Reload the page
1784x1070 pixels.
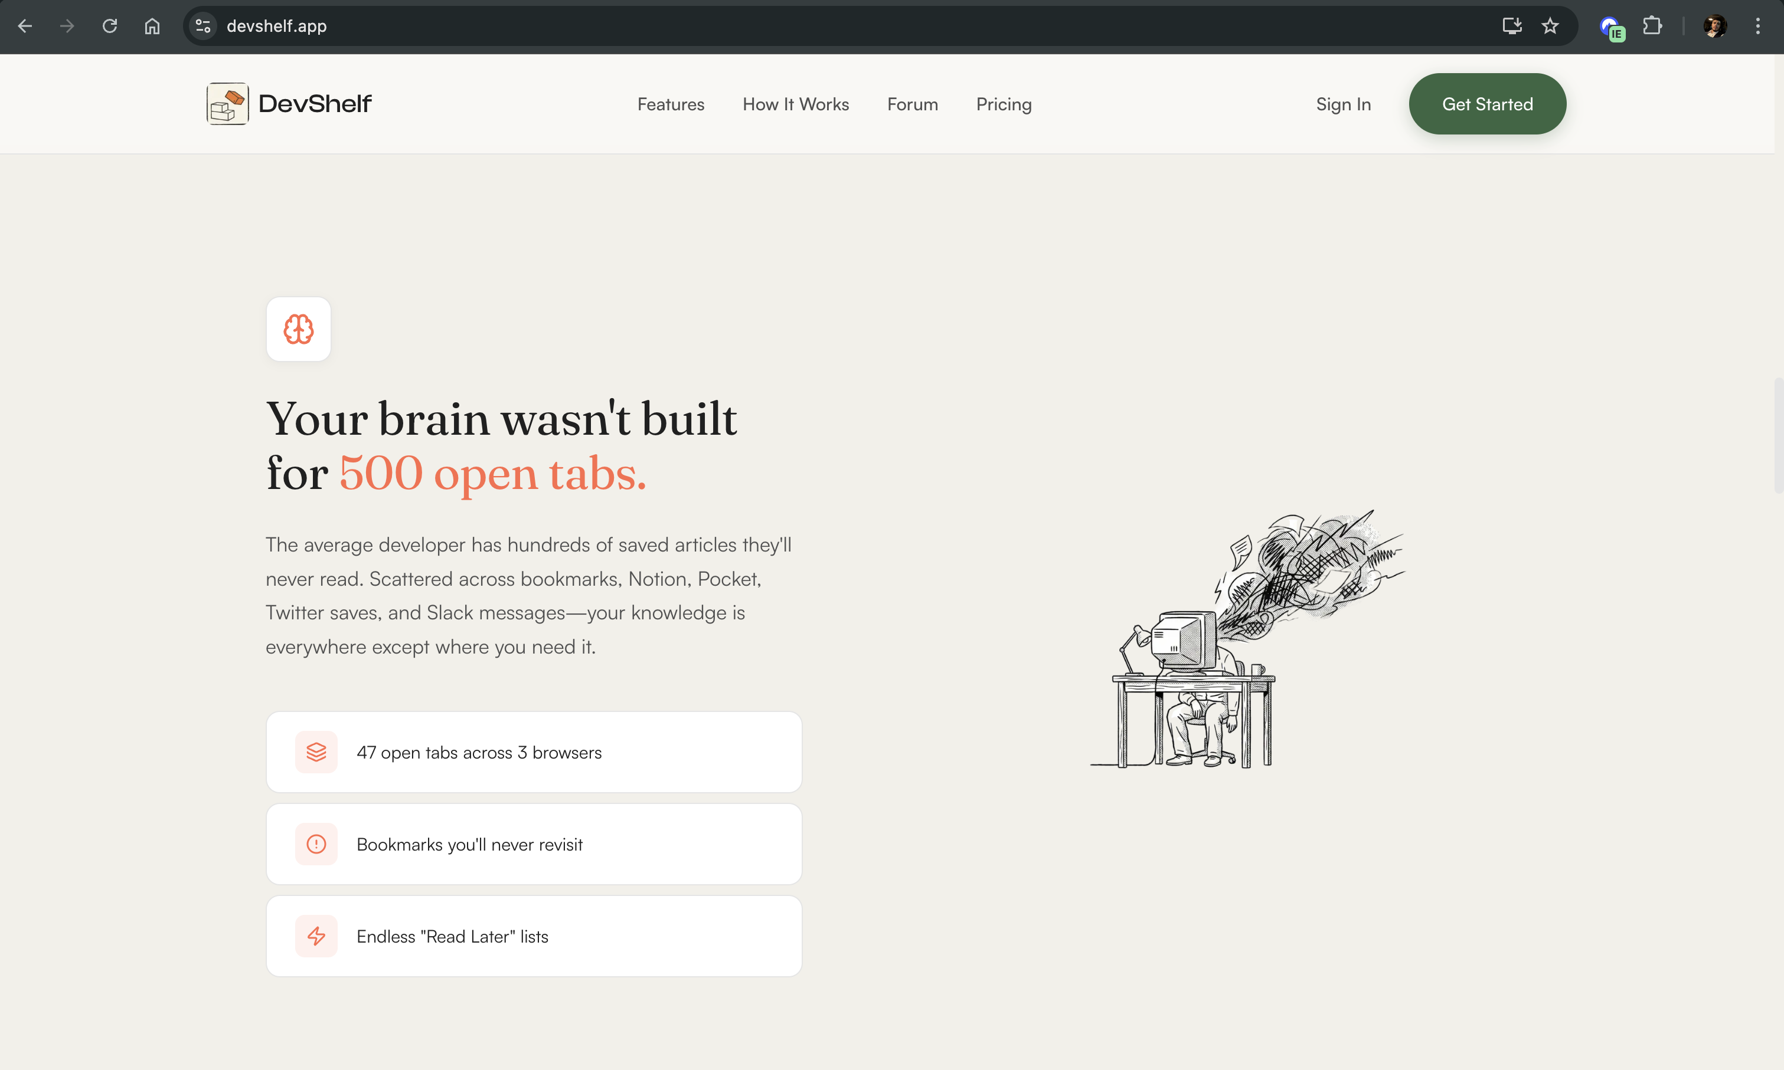110,26
